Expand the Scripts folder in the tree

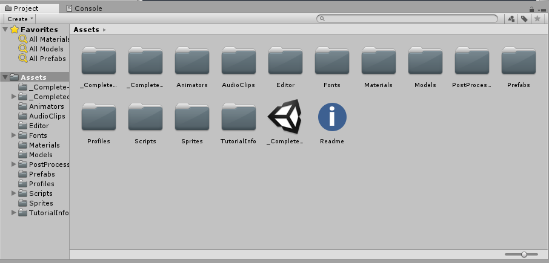pyautogui.click(x=14, y=193)
